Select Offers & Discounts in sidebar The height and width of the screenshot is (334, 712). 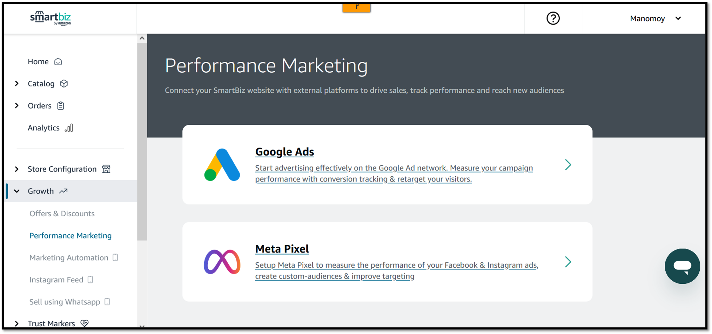pyautogui.click(x=62, y=214)
